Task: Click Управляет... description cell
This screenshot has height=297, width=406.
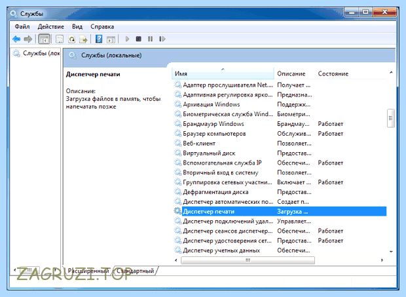Action: [294, 221]
